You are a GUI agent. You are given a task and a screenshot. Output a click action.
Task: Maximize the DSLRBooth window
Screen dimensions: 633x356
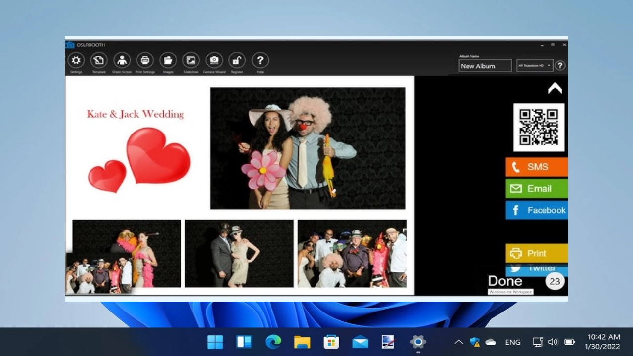553,44
